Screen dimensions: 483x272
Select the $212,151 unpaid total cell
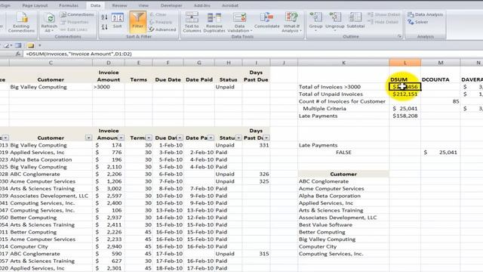click(x=405, y=94)
